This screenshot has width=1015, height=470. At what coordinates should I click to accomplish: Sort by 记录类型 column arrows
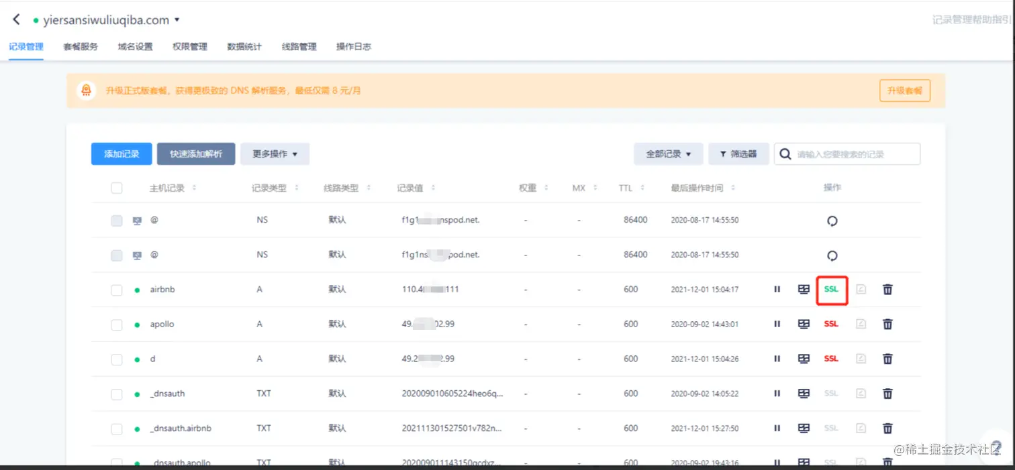(297, 188)
